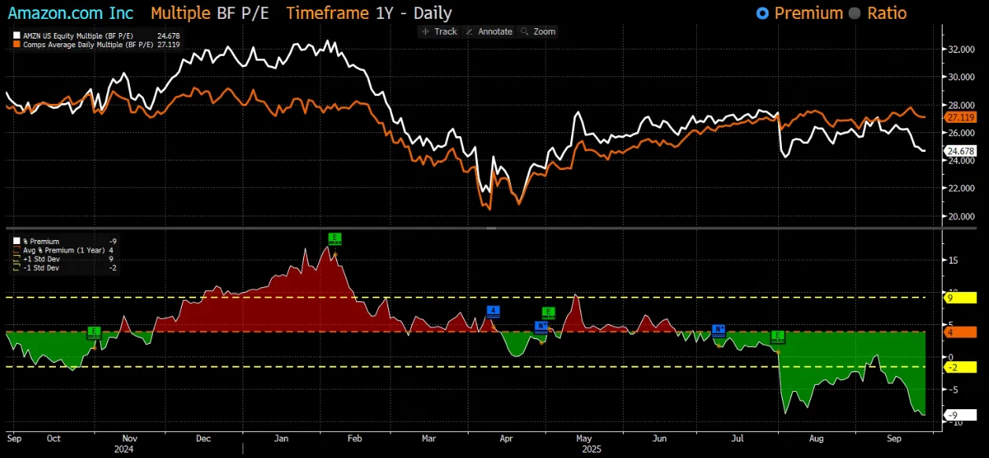Click the orange Comps Average legend swatch

point(16,45)
